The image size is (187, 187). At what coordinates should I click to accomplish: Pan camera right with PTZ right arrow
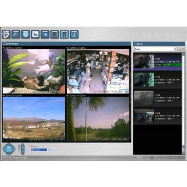pyautogui.click(x=14, y=149)
